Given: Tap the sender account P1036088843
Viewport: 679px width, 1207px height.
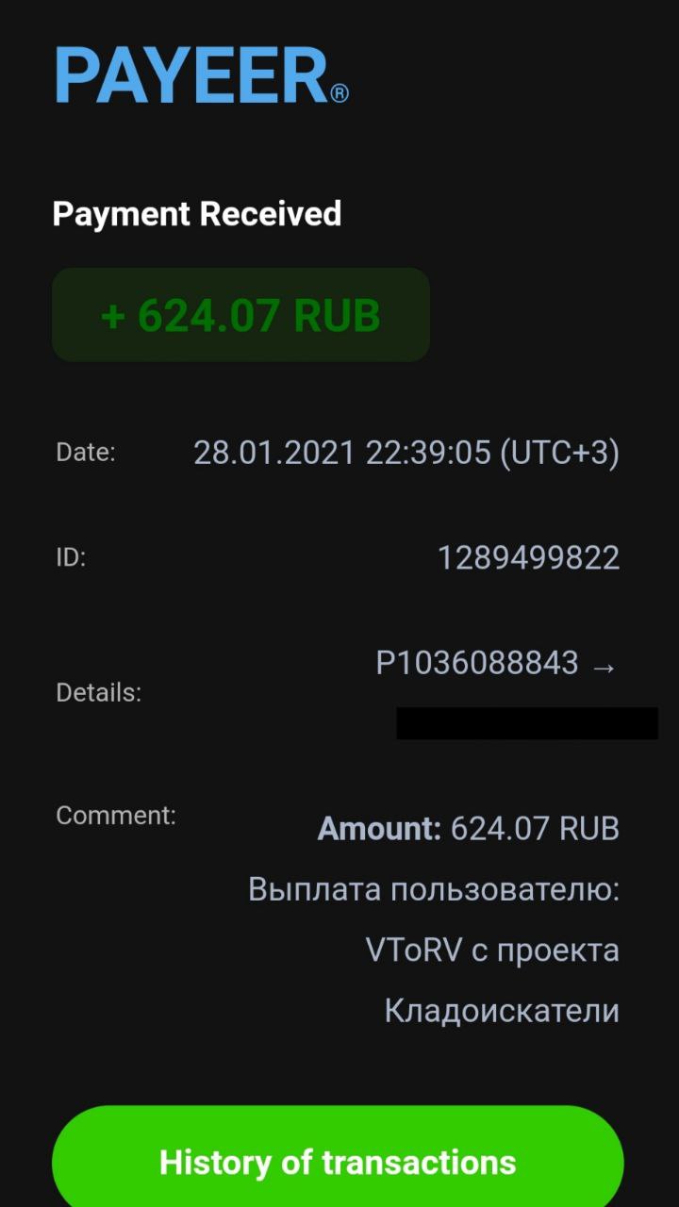Looking at the screenshot, I should 477,663.
